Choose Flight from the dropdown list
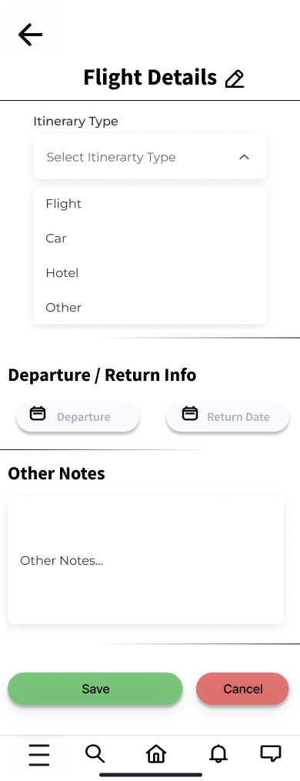The width and height of the screenshot is (300, 781). click(x=150, y=204)
